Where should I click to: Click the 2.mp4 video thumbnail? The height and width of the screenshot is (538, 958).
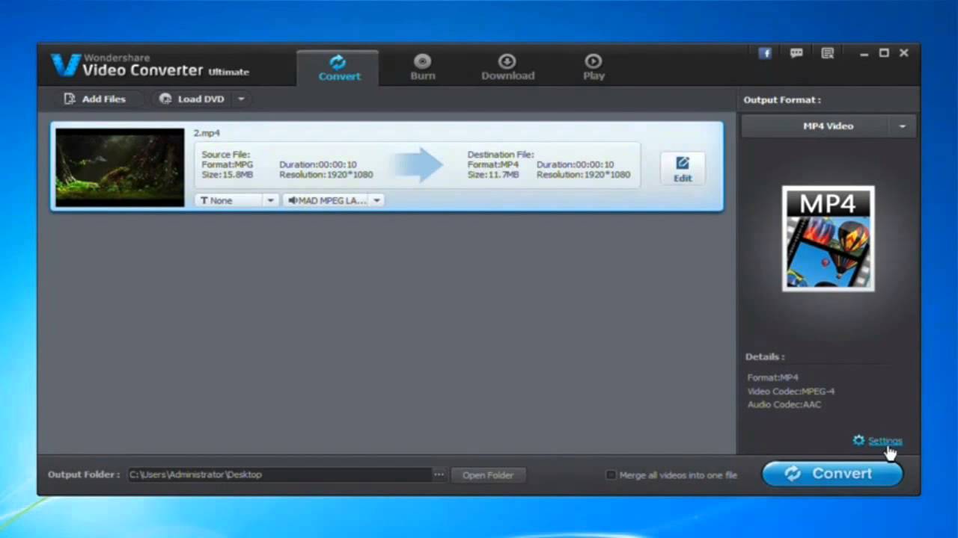[120, 167]
